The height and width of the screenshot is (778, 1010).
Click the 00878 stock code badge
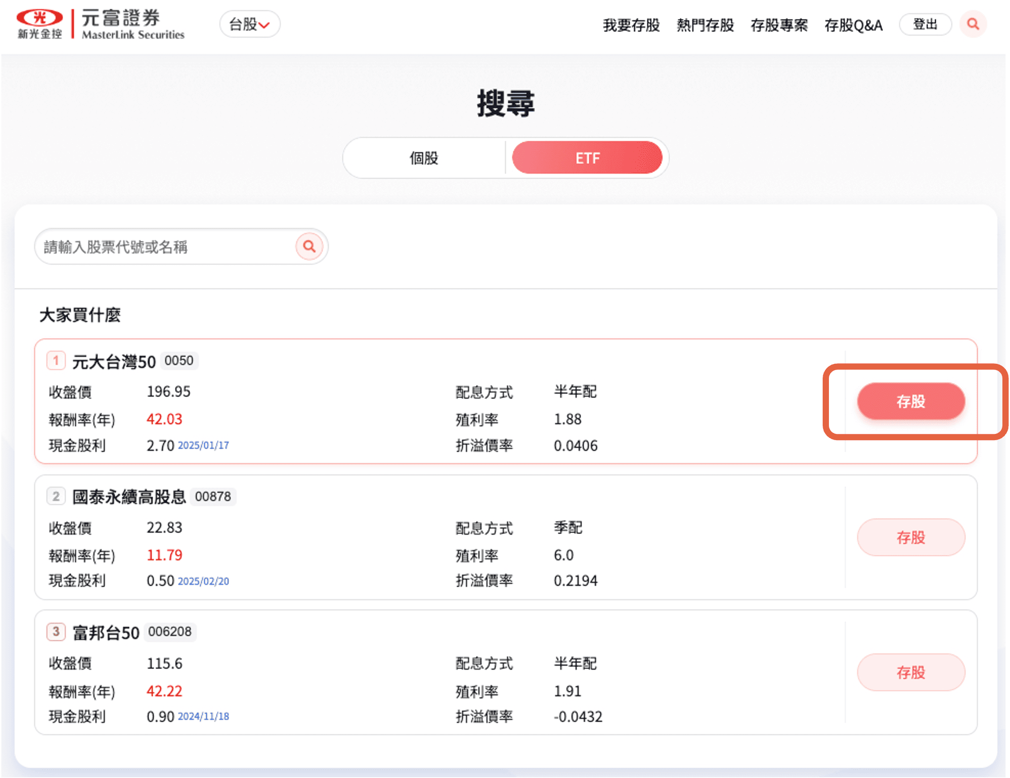click(x=213, y=497)
